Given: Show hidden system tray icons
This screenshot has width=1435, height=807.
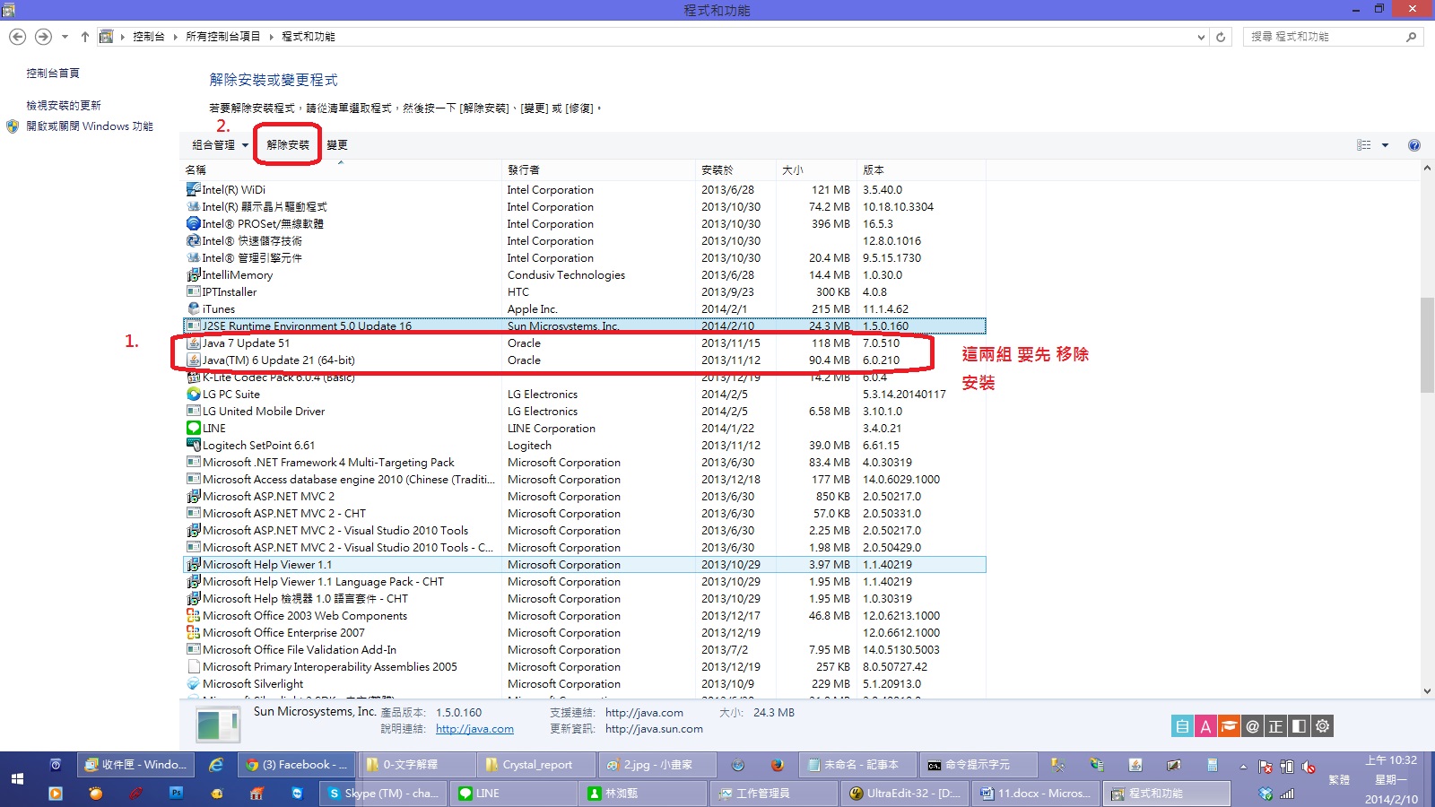Looking at the screenshot, I should click(x=1243, y=767).
